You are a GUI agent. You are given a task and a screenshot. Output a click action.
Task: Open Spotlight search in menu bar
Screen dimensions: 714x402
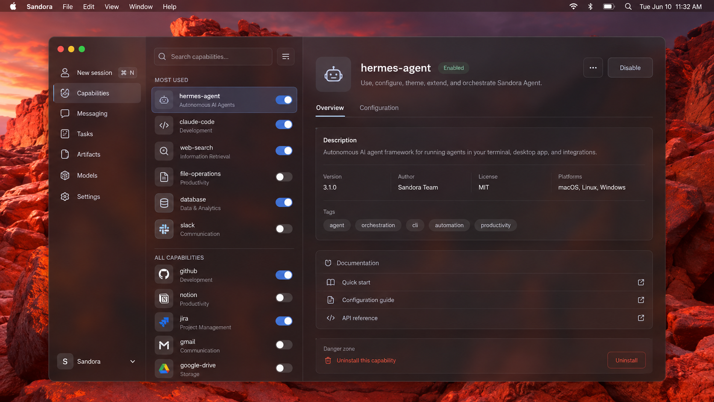click(628, 6)
